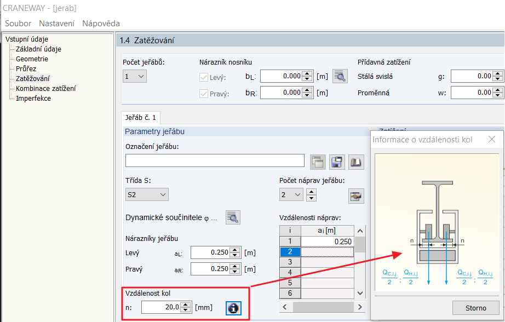Open the wheel distance info icon
Image resolution: width=505 pixels, height=322 pixels.
coord(233,308)
